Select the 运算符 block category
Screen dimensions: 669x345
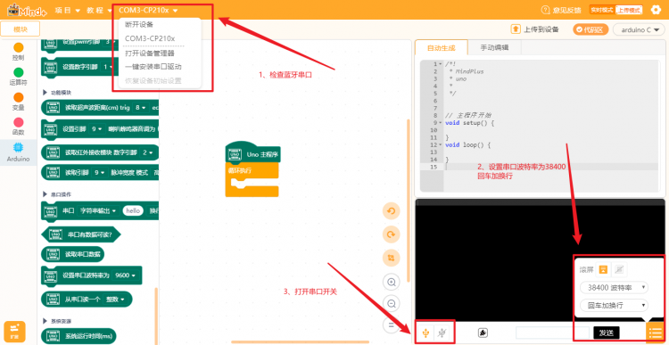(19, 77)
